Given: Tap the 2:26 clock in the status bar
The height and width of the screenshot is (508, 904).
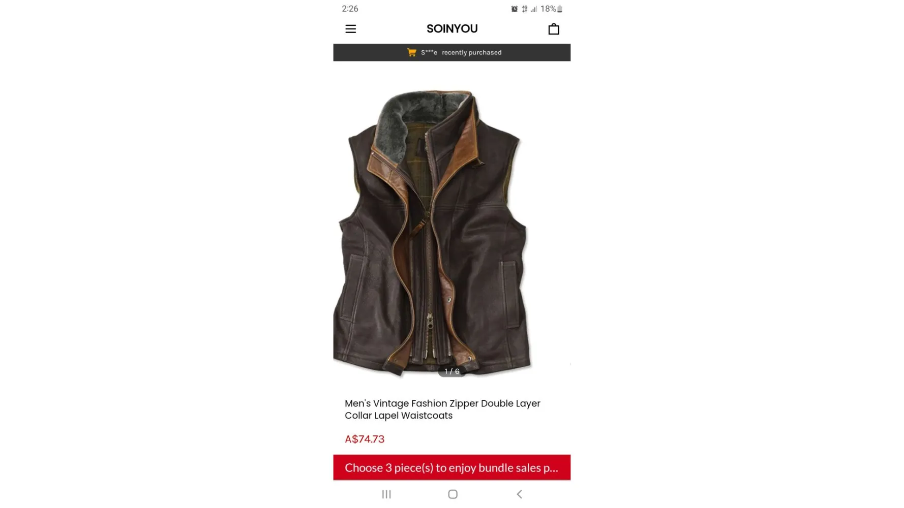Looking at the screenshot, I should [350, 9].
